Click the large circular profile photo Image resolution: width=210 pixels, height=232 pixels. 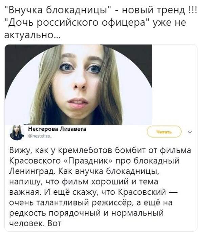(79, 85)
